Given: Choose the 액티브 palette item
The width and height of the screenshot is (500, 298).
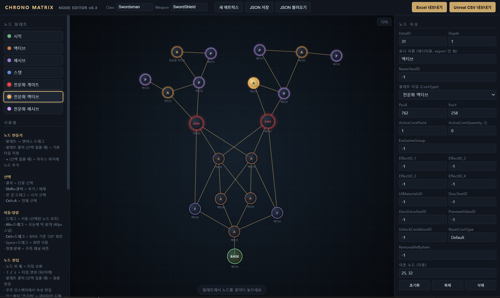Looking at the screenshot, I should pos(33,48).
